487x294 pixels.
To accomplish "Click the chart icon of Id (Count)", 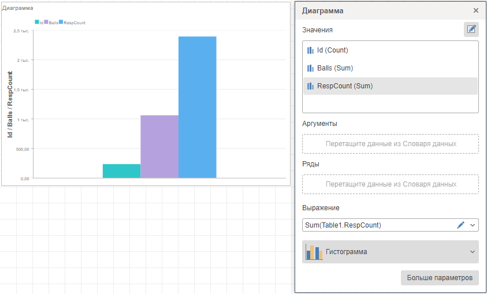I will click(310, 50).
